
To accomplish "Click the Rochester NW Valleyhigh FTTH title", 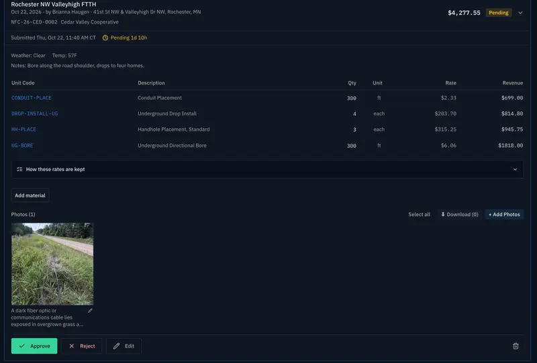I will [x=54, y=4].
